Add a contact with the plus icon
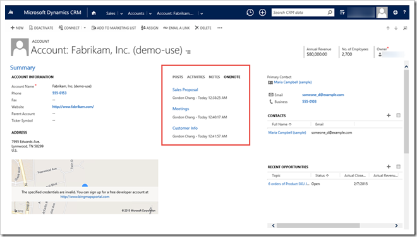The image size is (417, 237). pyautogui.click(x=389, y=115)
